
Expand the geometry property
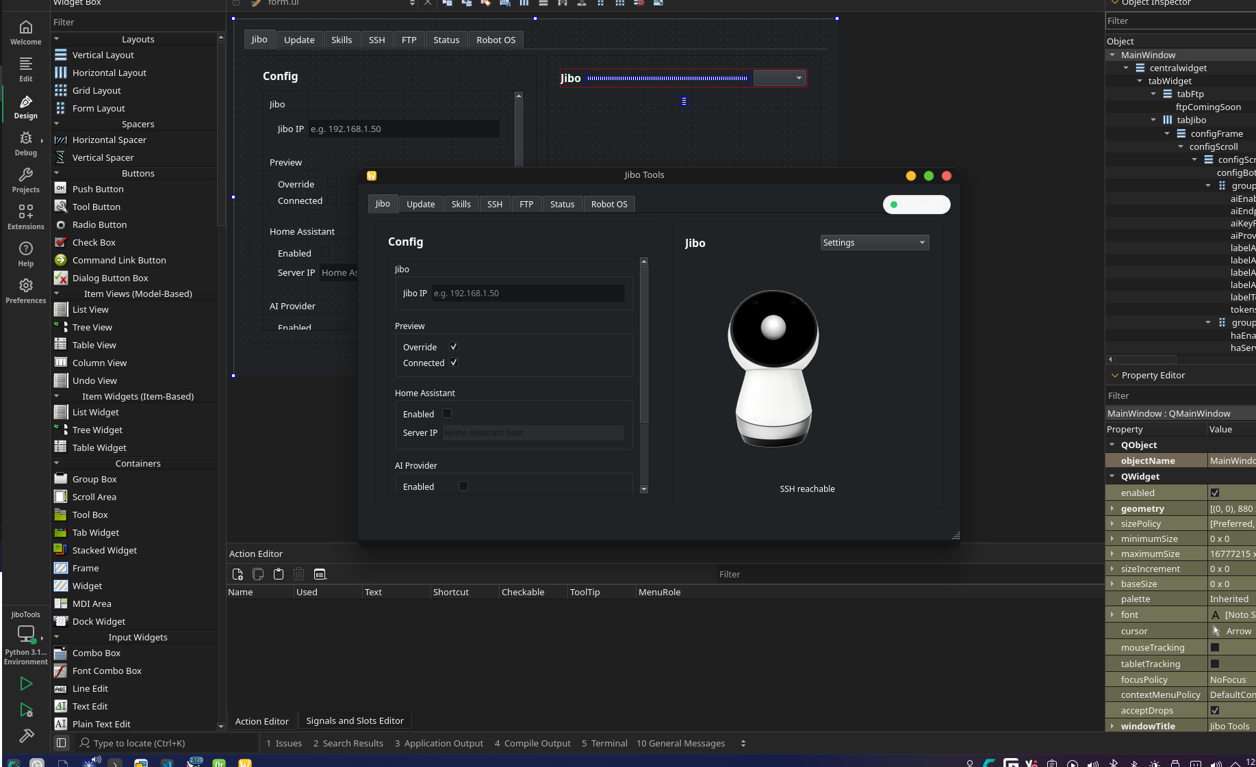[x=1112, y=508]
